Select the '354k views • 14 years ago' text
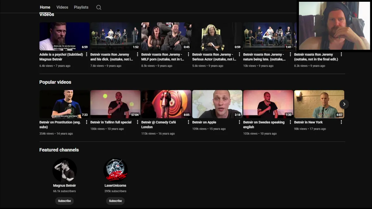The height and width of the screenshot is (209, 372). click(x=56, y=134)
